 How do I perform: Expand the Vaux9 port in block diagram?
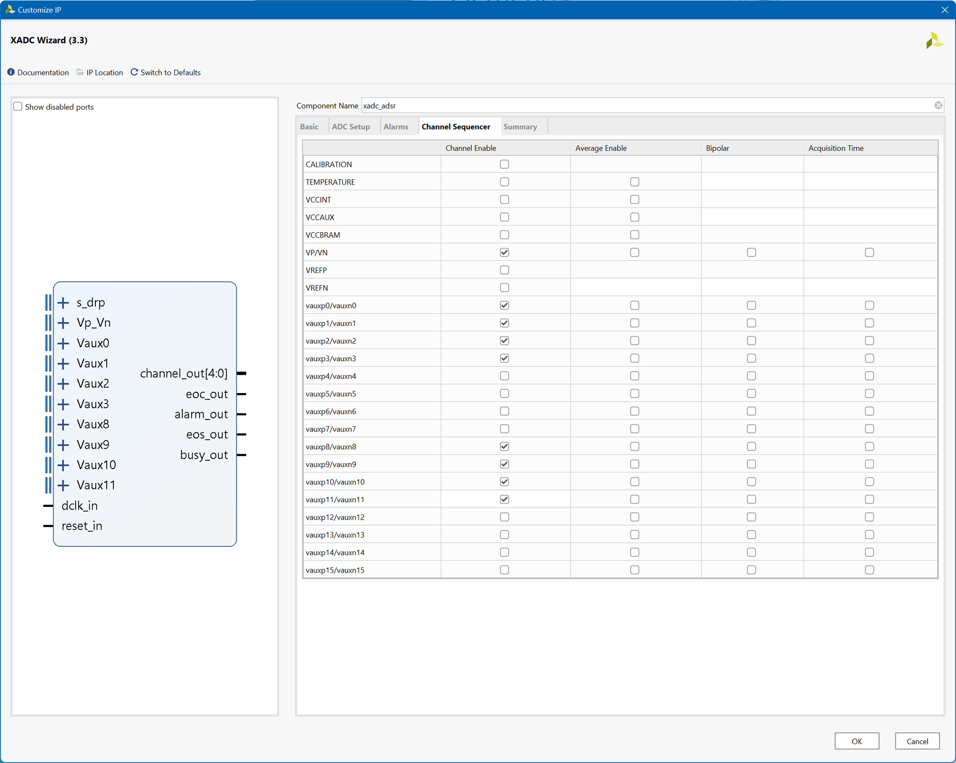[x=63, y=445]
